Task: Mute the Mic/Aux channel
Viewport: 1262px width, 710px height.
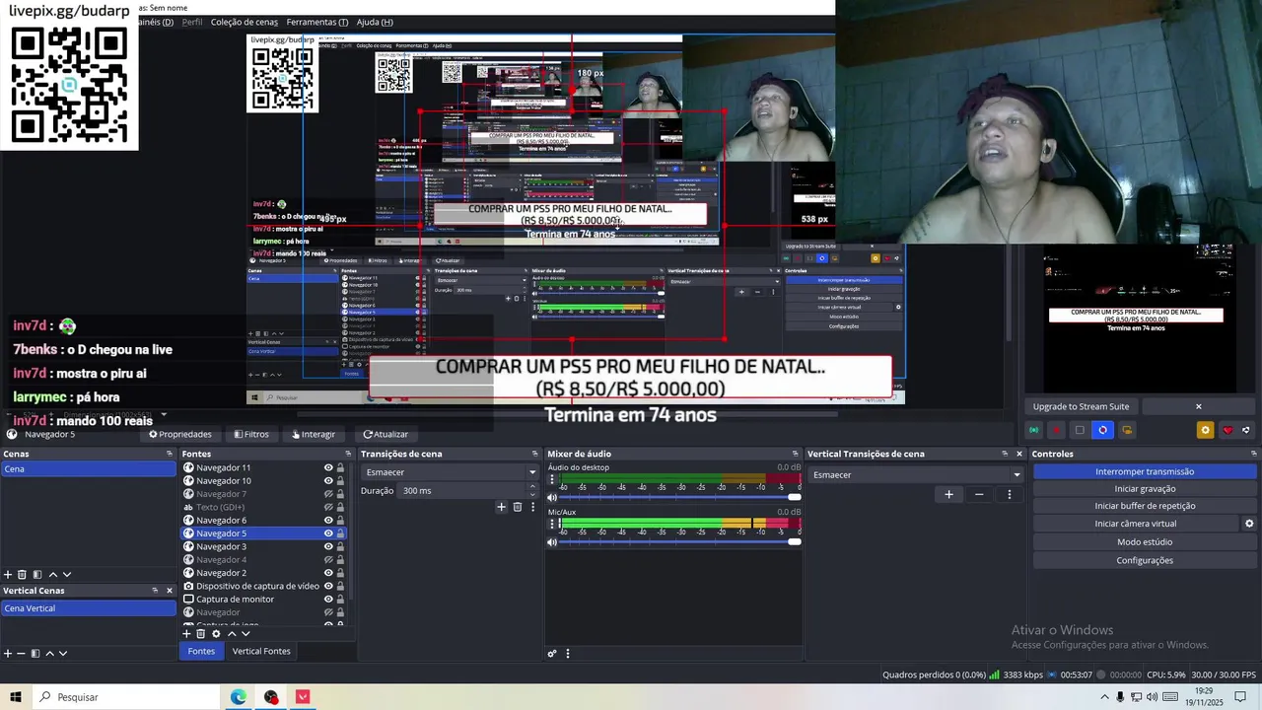Action: click(x=552, y=541)
